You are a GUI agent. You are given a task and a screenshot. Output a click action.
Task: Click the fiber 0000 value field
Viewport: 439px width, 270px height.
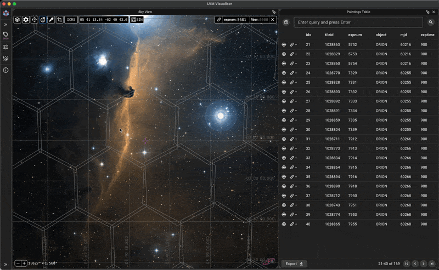pos(263,20)
